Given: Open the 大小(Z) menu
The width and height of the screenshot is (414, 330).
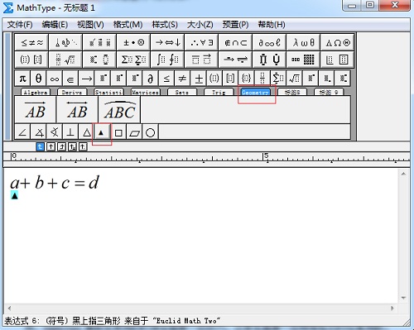Looking at the screenshot, I should pyautogui.click(x=200, y=25).
